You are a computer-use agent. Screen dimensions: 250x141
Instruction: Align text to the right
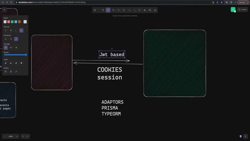coord(16,47)
